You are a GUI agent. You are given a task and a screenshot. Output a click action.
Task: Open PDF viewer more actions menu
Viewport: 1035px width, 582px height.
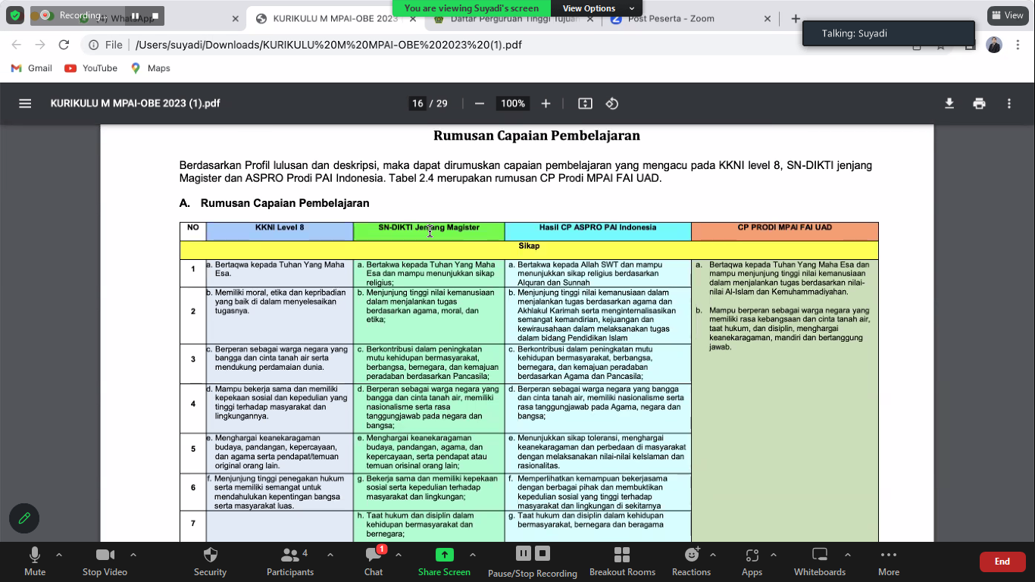(1009, 104)
